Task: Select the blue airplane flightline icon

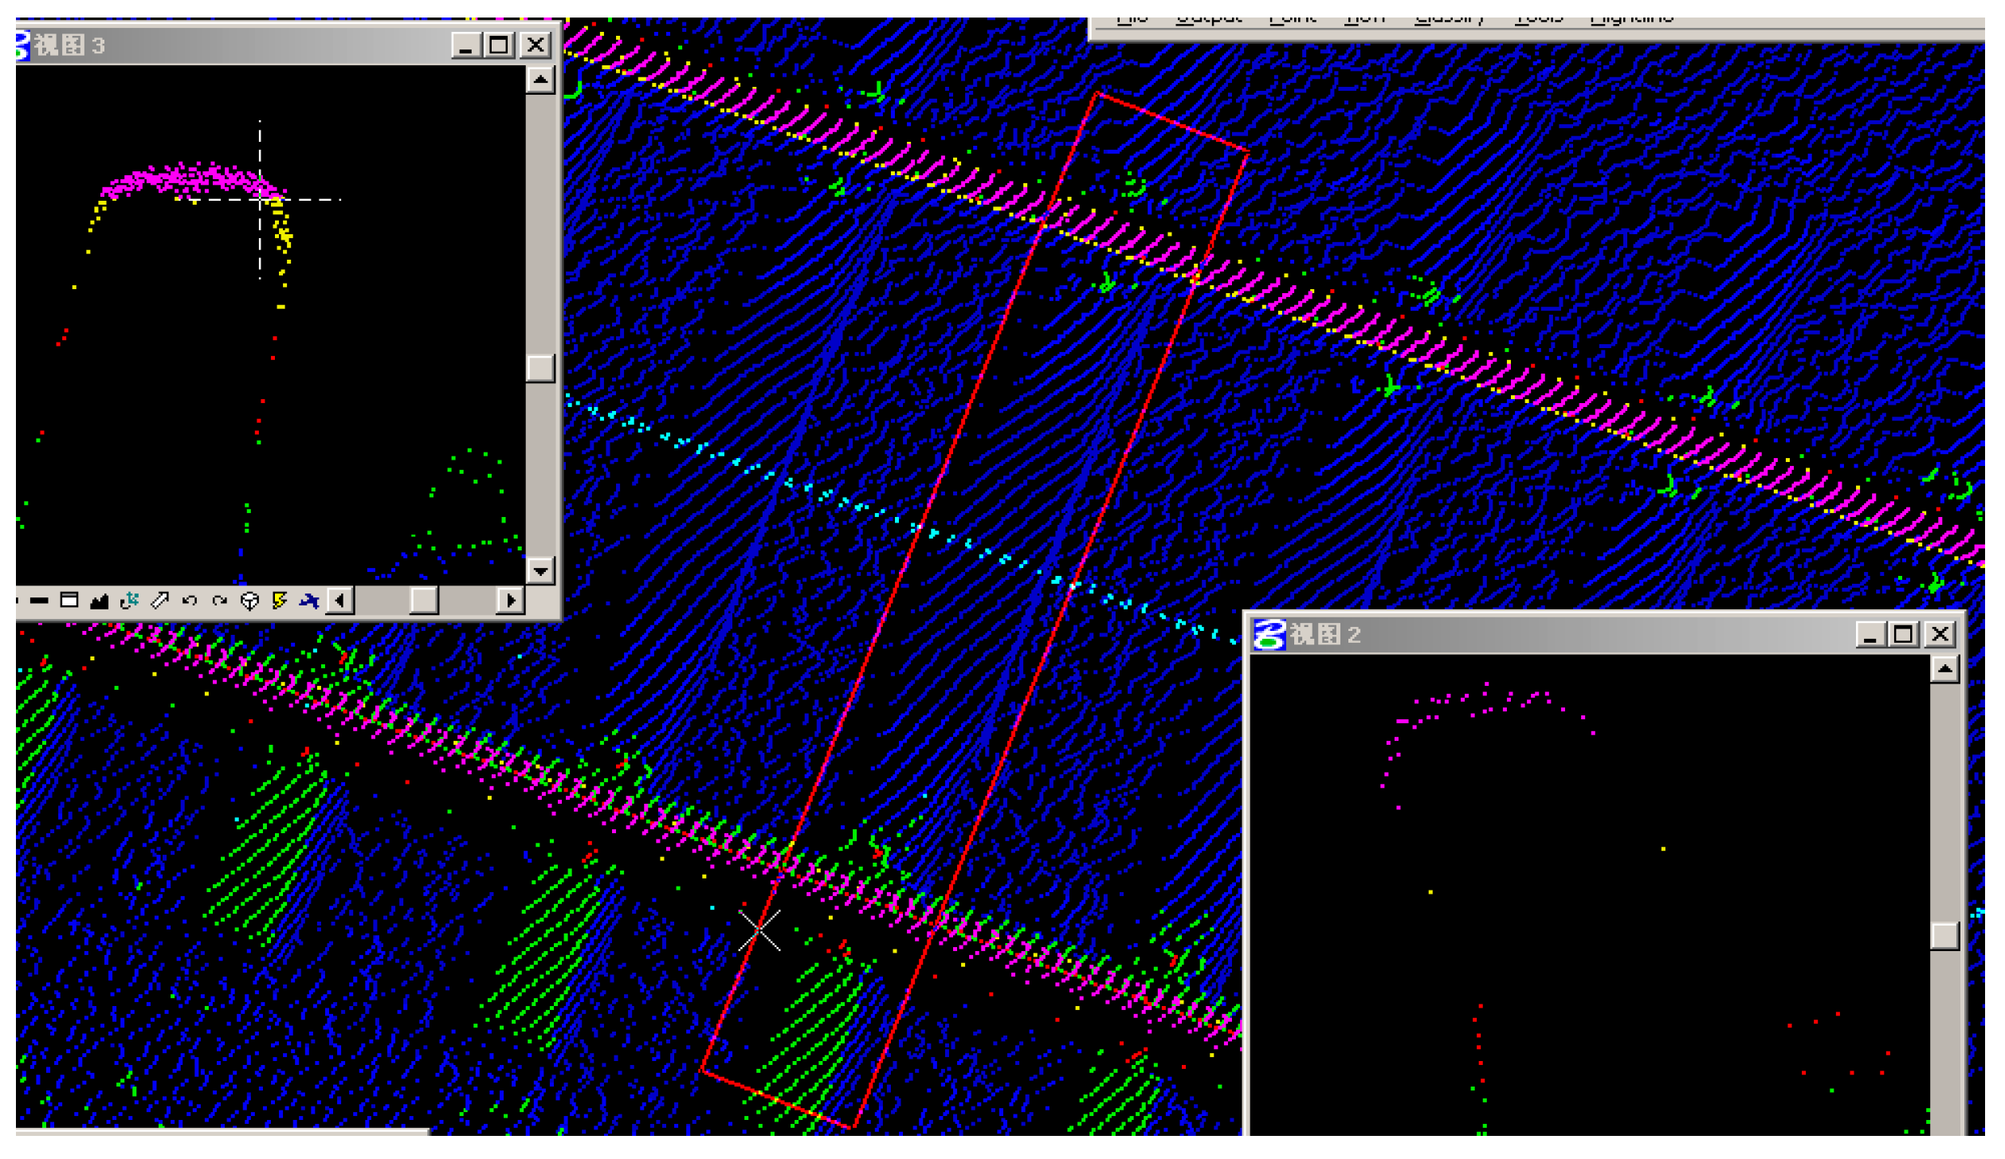Action: point(311,601)
